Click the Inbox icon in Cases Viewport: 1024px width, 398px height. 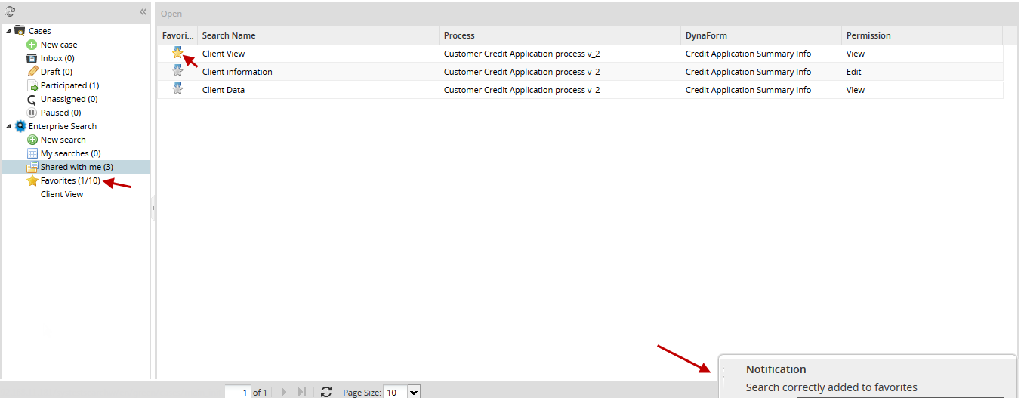point(32,58)
